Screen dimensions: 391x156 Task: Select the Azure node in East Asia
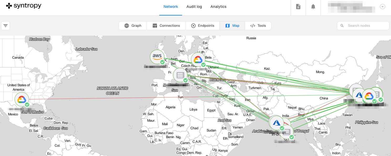pos(358,95)
